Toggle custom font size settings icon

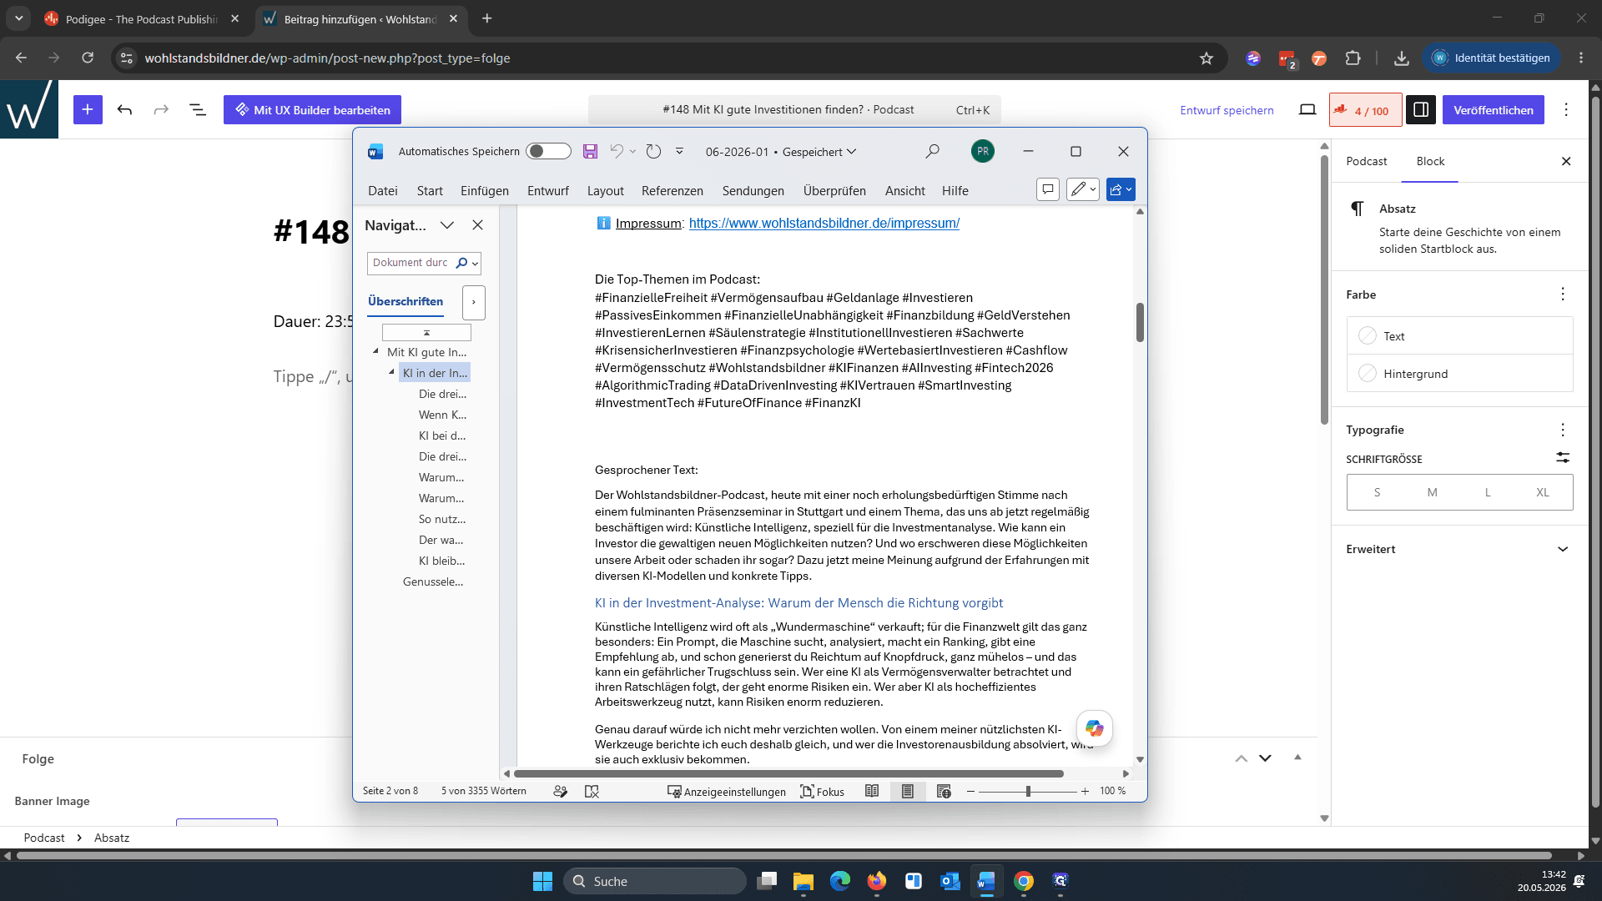point(1562,458)
